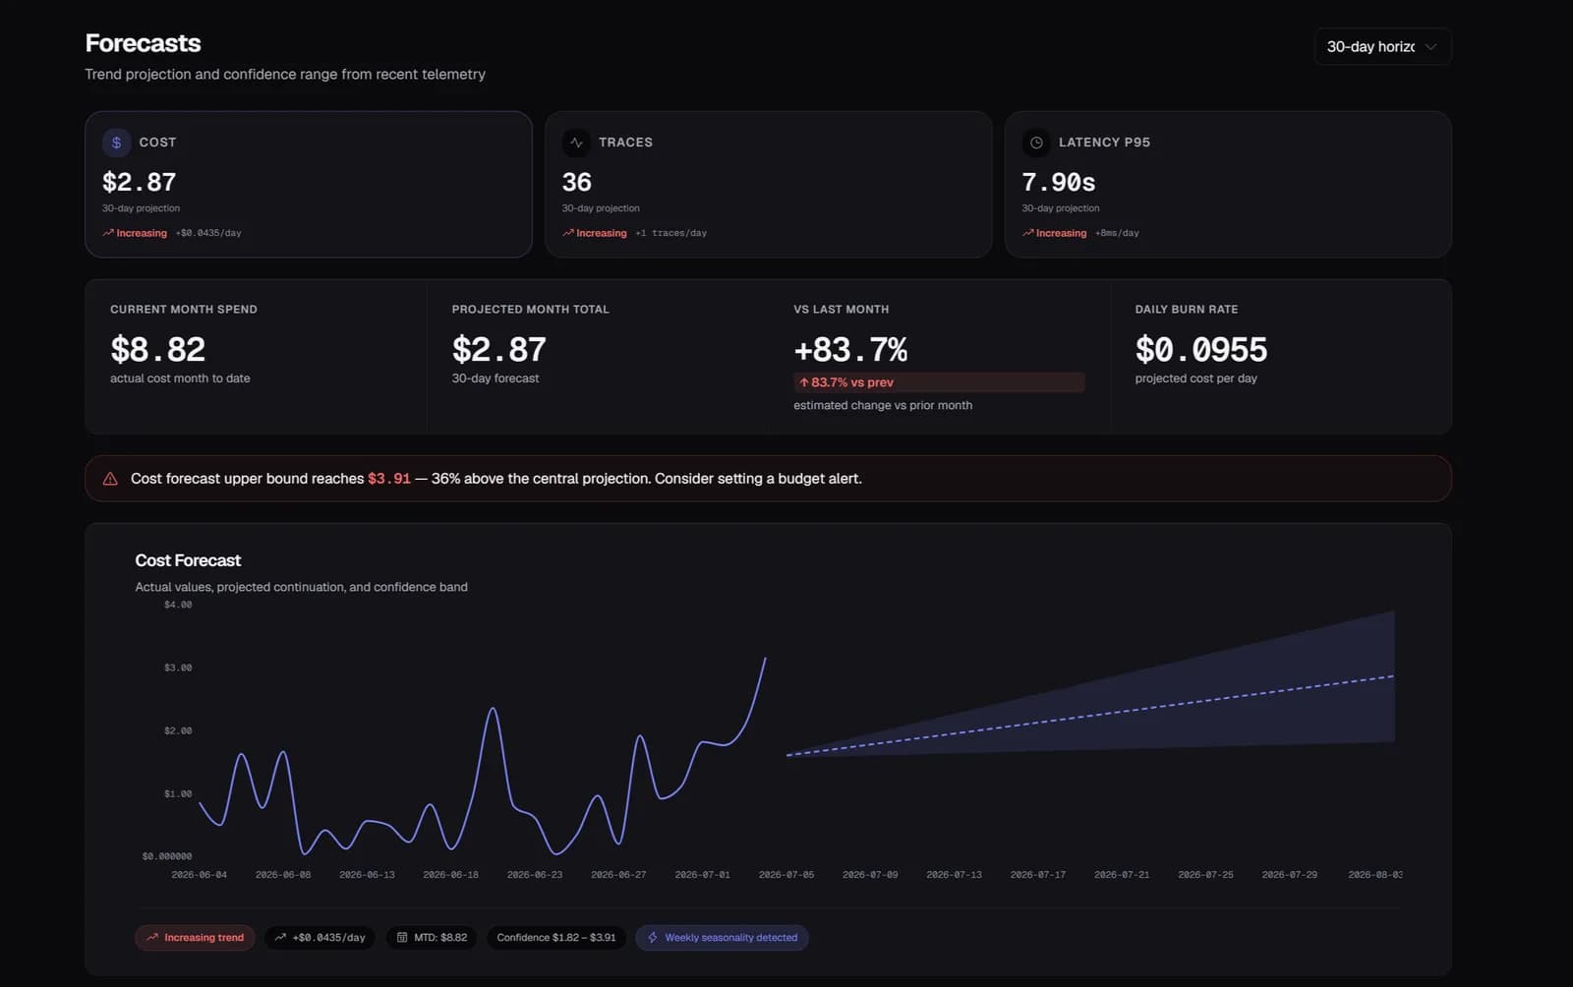Expand horizon selector via chevron arrow
Screen dimensions: 1573x987
(1430, 46)
